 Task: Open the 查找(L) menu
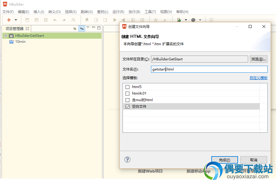coord(103,12)
